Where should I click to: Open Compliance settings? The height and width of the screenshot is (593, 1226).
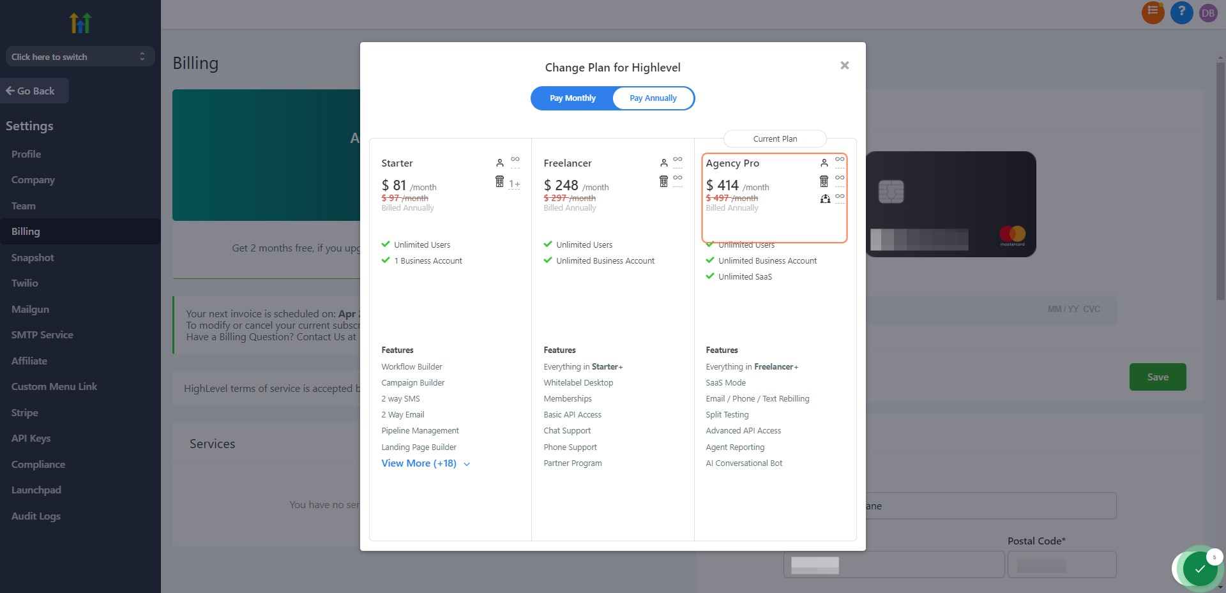[x=38, y=464]
